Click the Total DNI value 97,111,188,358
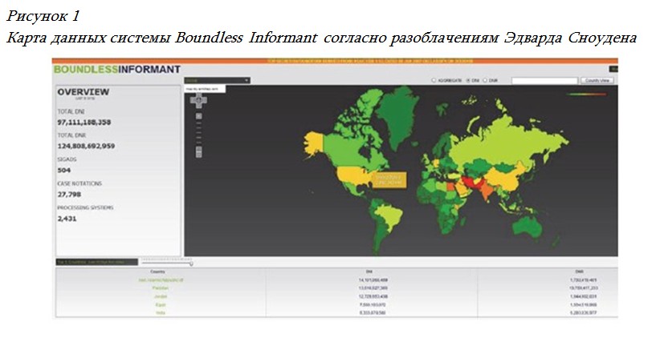This screenshot has height=342, width=660. (x=84, y=123)
